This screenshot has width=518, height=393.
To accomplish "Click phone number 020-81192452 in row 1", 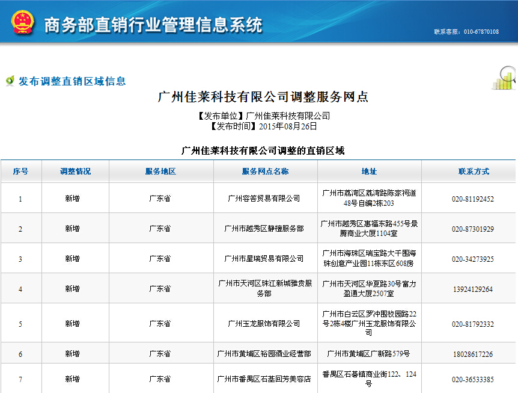I will (473, 199).
